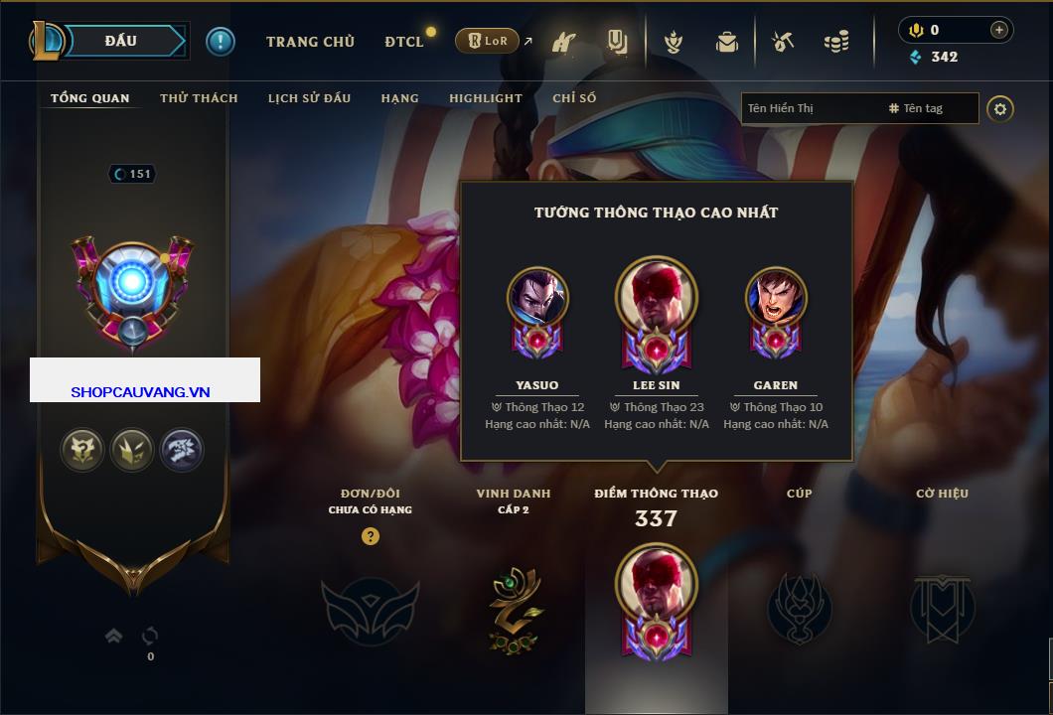This screenshot has height=715, width=1053.
Task: Open the Clash trophy icon in navbar
Action: (x=673, y=43)
